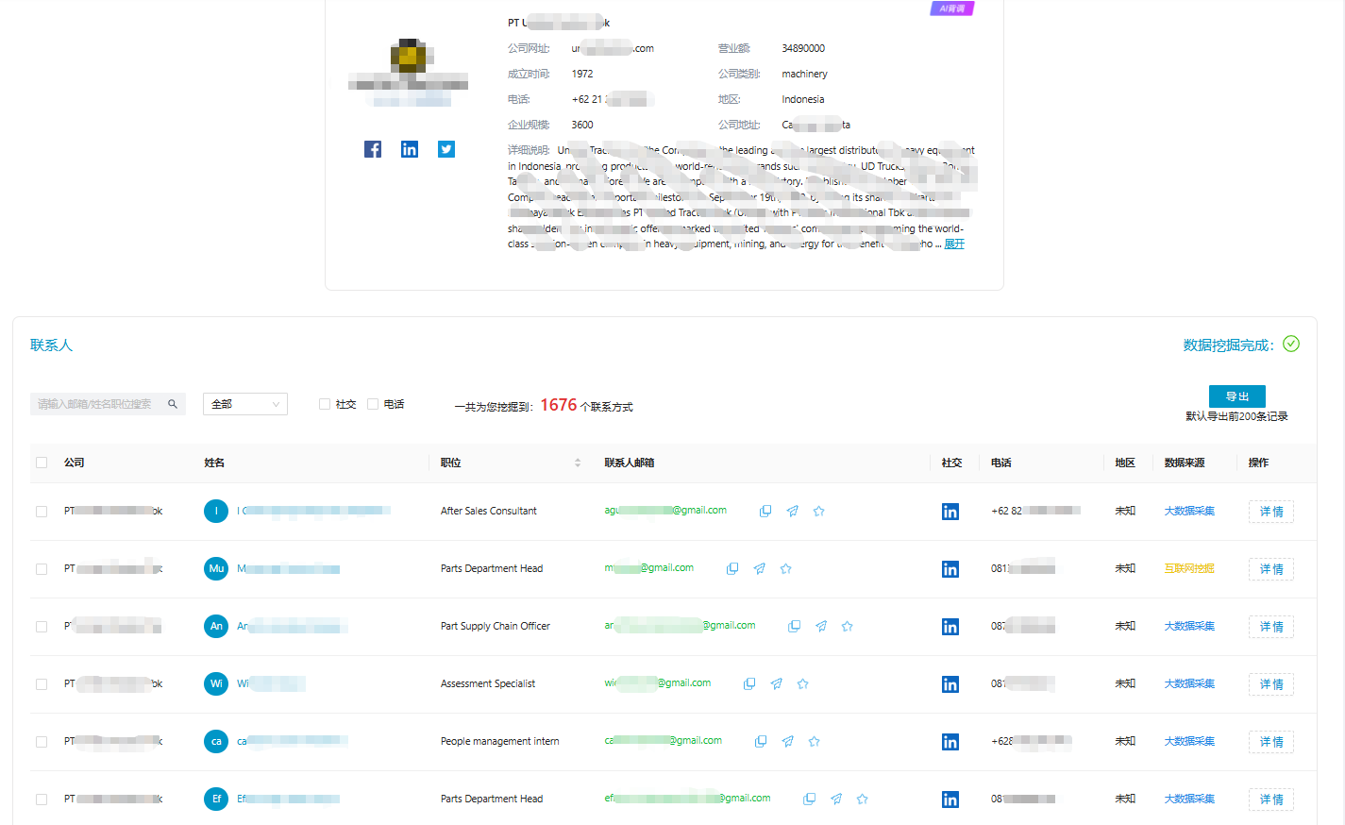The width and height of the screenshot is (1345, 825).
Task: Click the 互联网挖掘 data source link
Action: pos(1189,568)
